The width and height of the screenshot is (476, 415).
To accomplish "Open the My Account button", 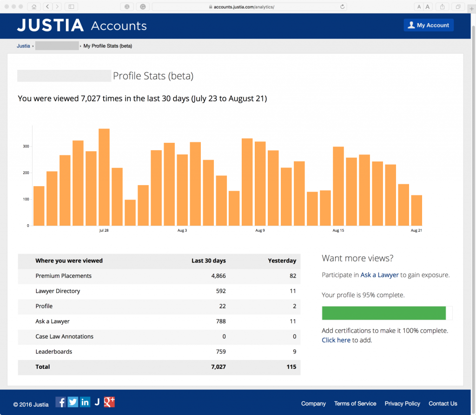I will pyautogui.click(x=428, y=25).
